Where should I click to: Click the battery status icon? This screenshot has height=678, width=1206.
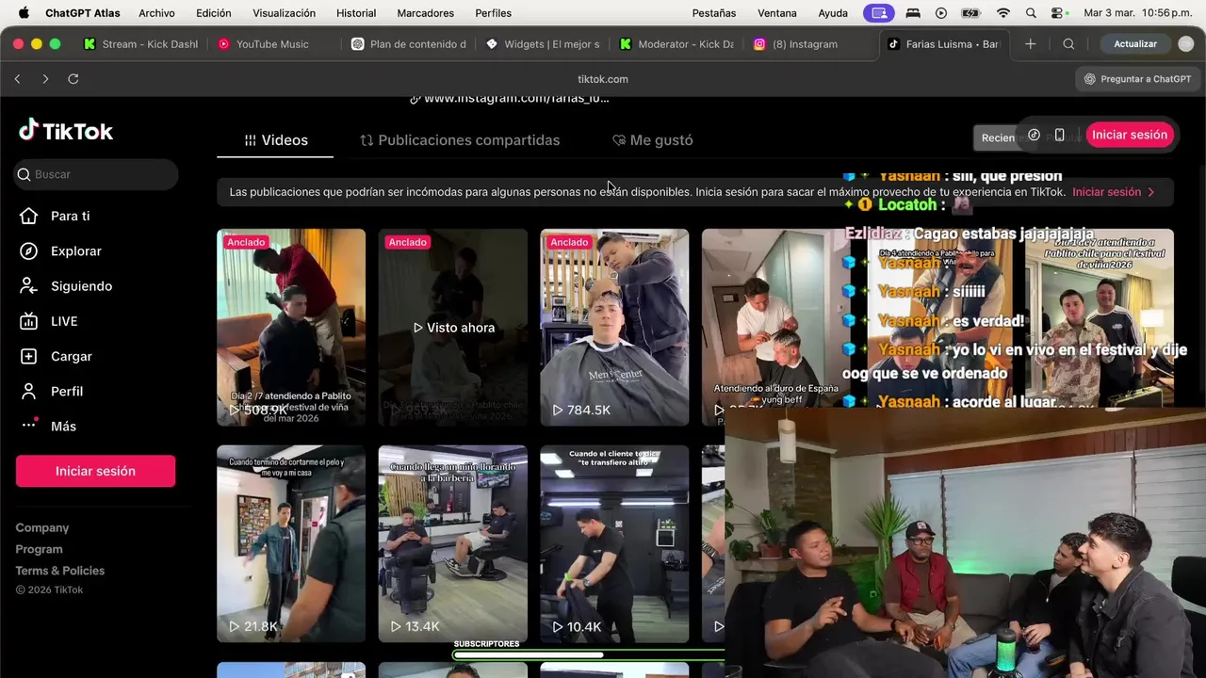[971, 13]
